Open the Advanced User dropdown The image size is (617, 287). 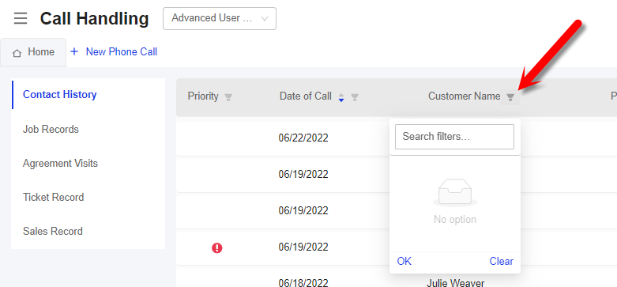[220, 18]
